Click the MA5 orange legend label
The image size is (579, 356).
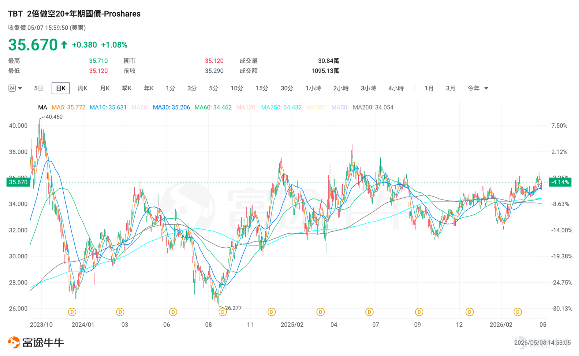[x=68, y=107]
